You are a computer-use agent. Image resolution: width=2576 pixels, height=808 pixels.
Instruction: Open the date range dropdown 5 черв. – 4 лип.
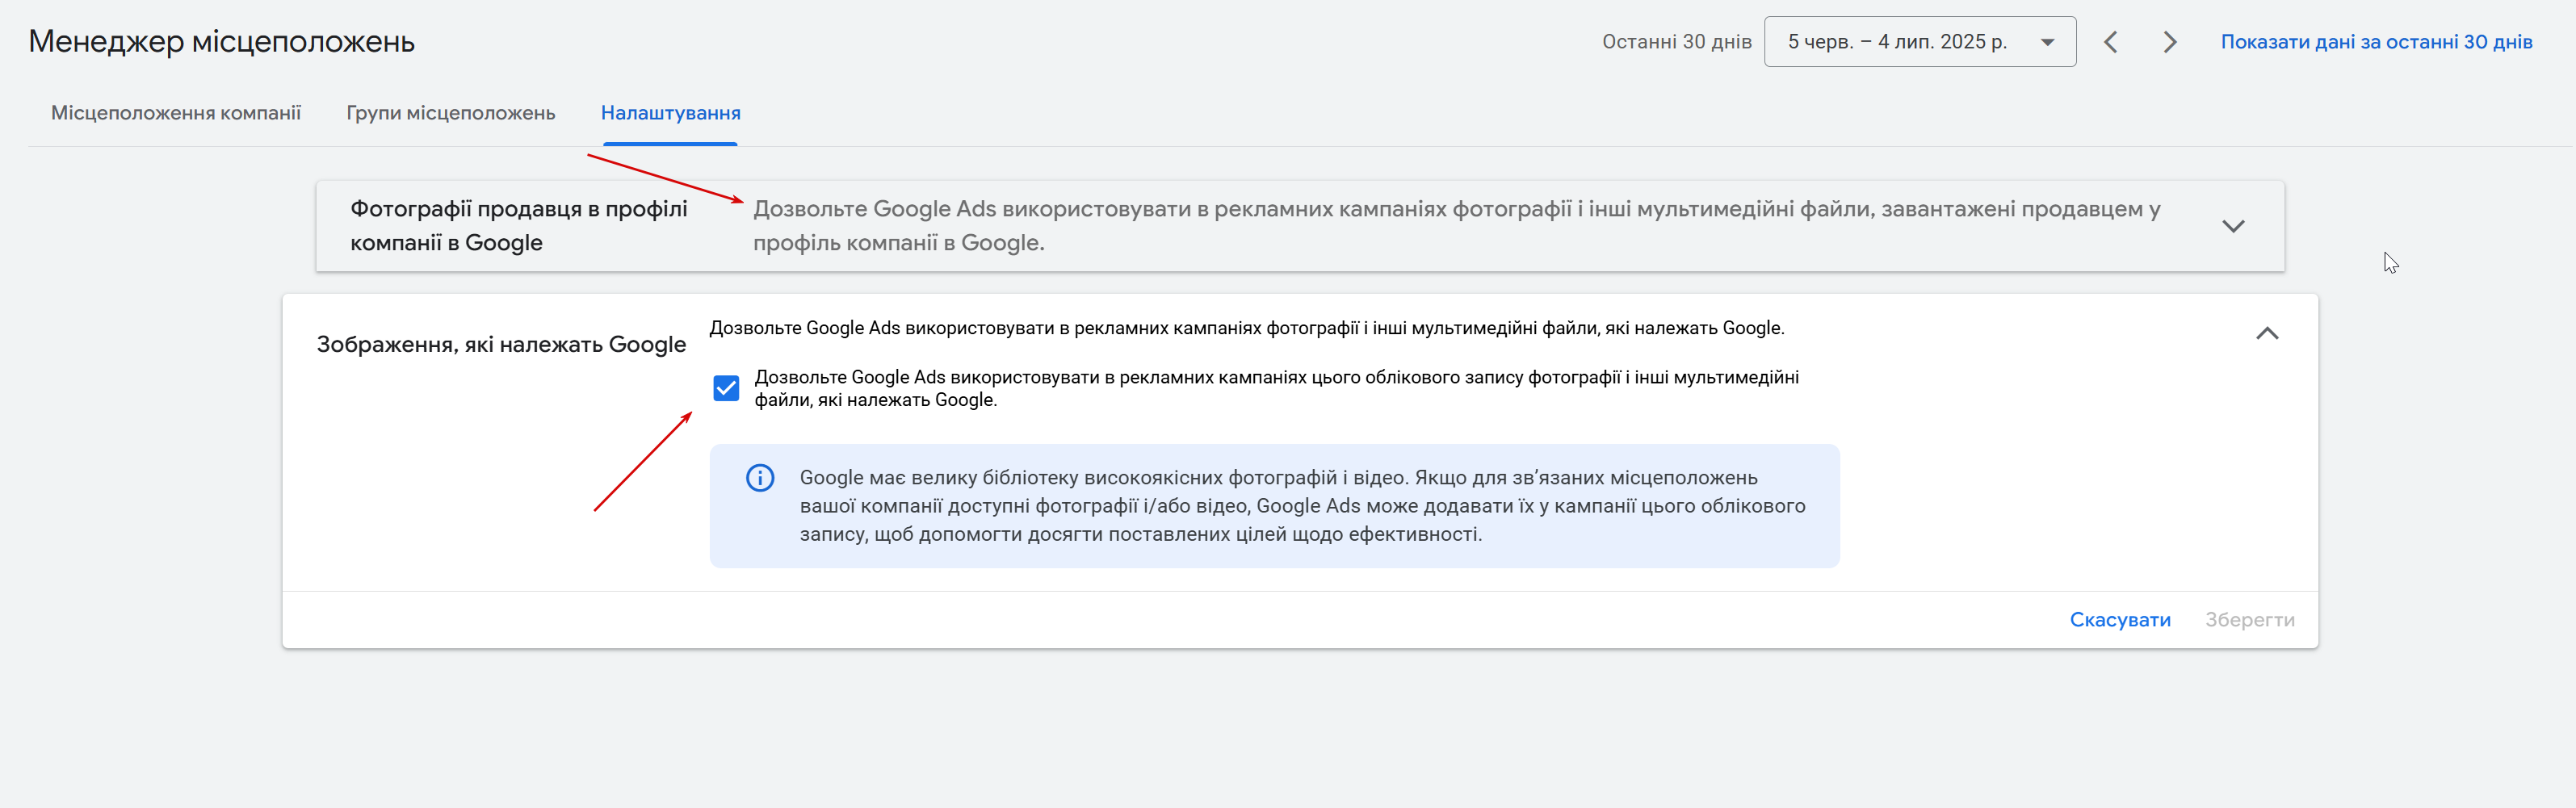pos(1920,41)
